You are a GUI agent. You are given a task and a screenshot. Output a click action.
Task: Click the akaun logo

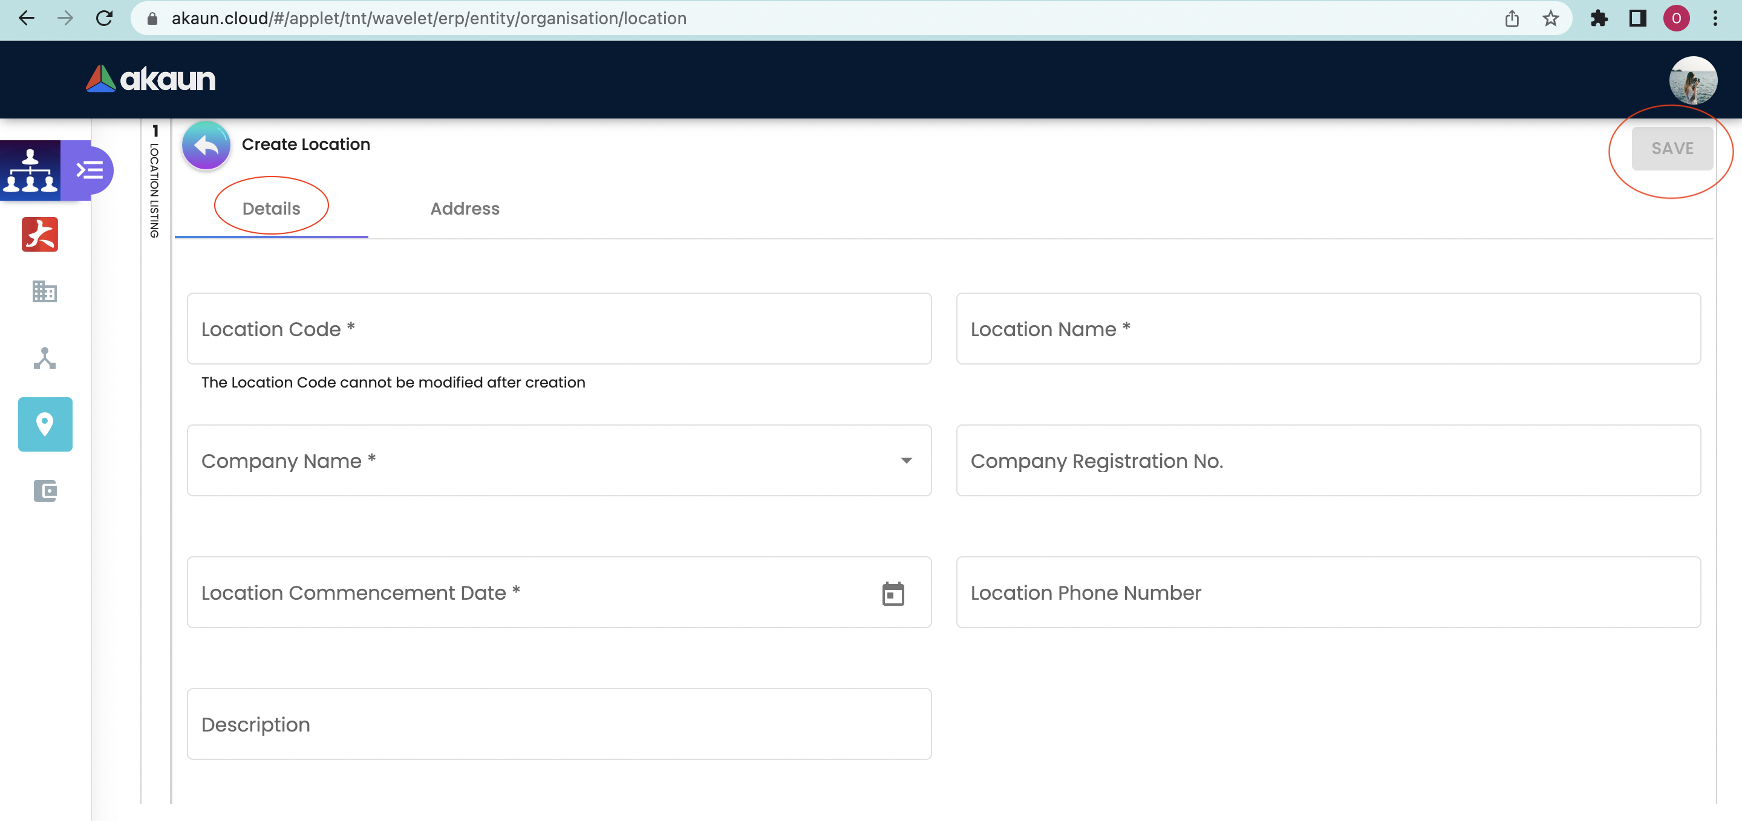tap(151, 79)
